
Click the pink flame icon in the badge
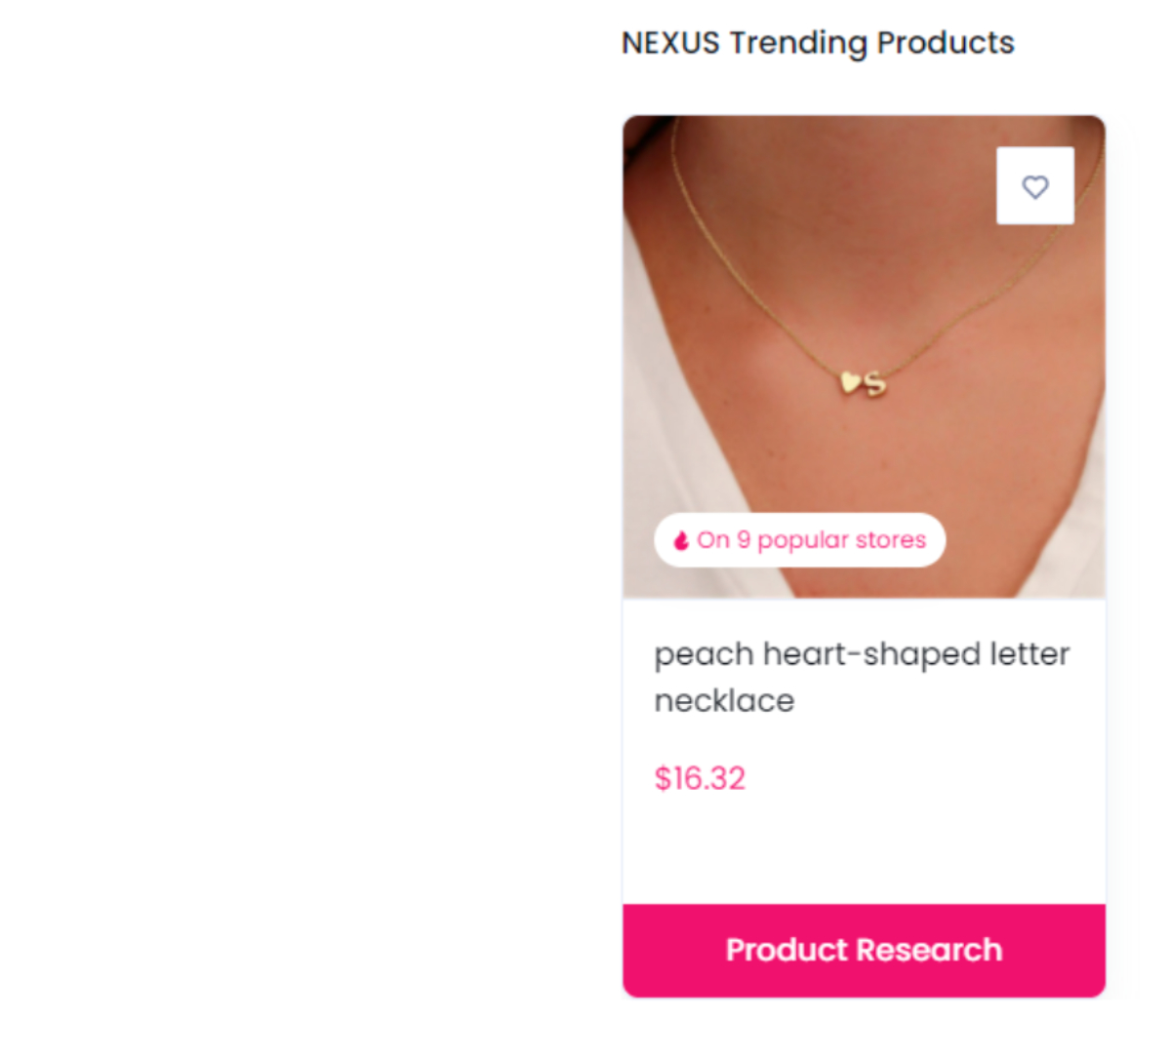[x=681, y=540]
